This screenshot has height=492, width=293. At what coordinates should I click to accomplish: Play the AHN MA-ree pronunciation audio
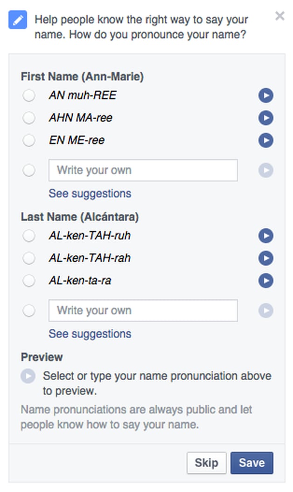[266, 118]
